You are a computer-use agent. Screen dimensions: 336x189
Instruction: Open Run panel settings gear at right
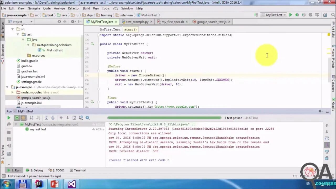pyautogui.click(x=321, y=111)
